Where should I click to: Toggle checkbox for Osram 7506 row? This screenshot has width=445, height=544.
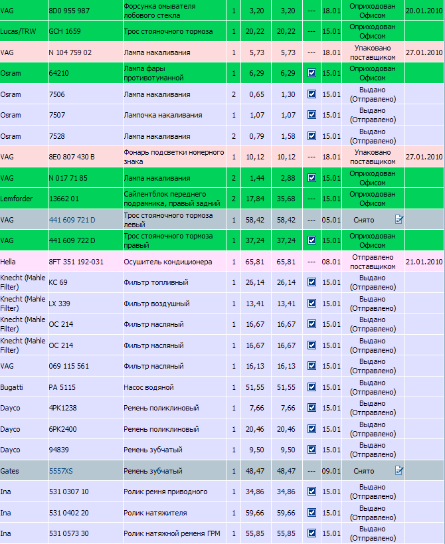311,94
